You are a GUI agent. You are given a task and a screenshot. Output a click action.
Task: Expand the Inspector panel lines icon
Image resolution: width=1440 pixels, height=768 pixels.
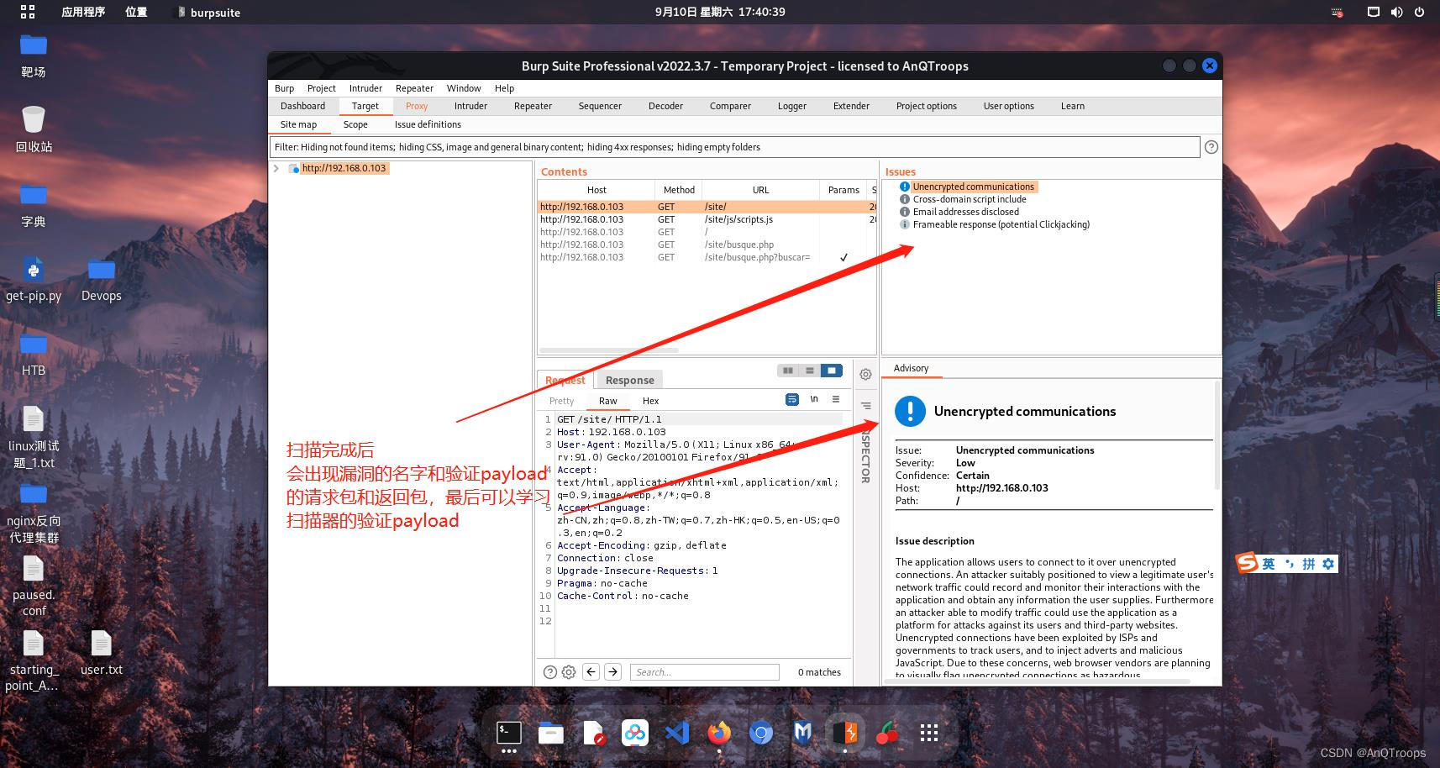click(865, 406)
